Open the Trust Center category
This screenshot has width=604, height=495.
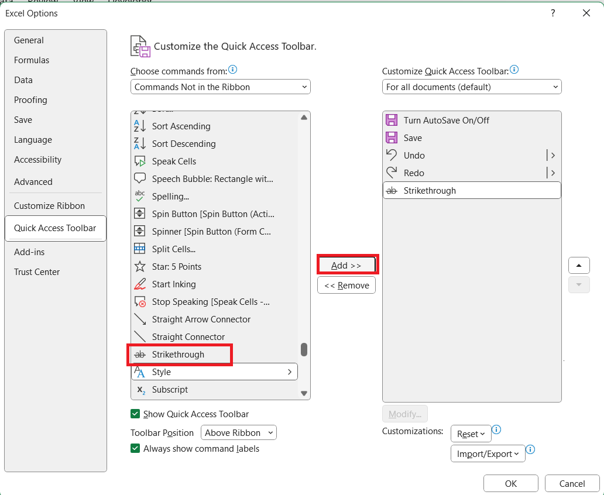point(37,272)
